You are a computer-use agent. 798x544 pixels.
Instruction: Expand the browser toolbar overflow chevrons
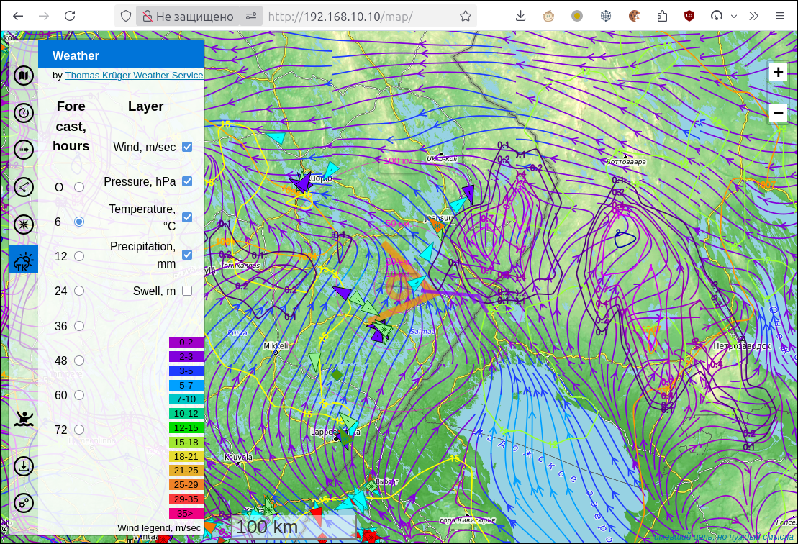click(753, 16)
